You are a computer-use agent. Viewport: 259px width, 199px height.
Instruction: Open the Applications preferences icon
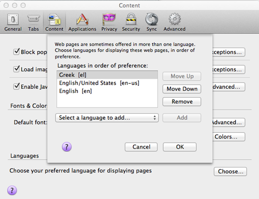point(82,19)
